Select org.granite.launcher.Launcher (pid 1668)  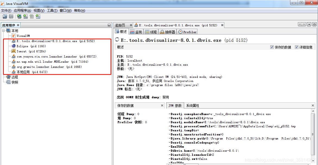coord(49,67)
